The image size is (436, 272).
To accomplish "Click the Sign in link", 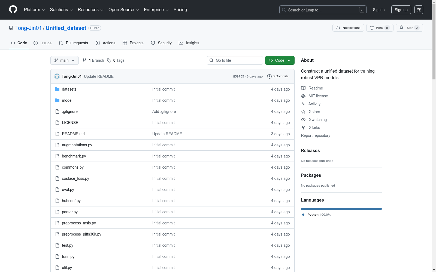I will point(379,10).
